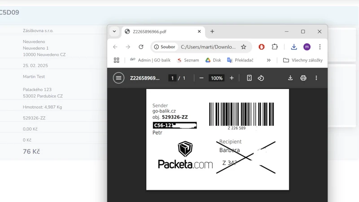The width and height of the screenshot is (359, 202).
Task: Click the label barcode
Action: (x=241, y=114)
